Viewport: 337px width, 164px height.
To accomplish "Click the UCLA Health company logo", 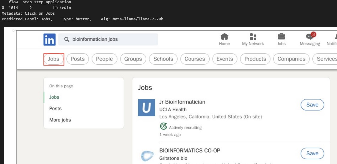I will 146,107.
